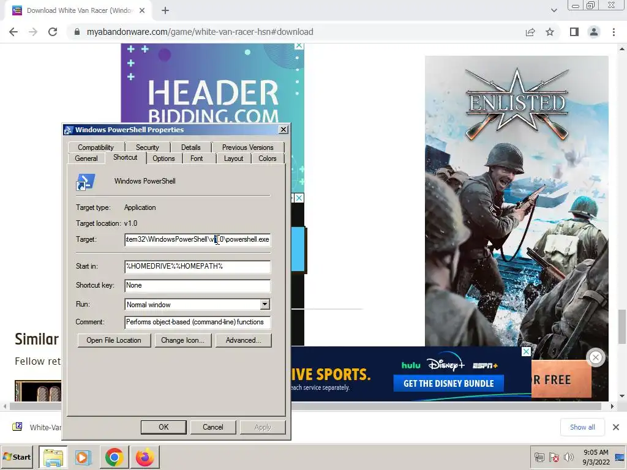Confirm dialog with OK

click(163, 427)
